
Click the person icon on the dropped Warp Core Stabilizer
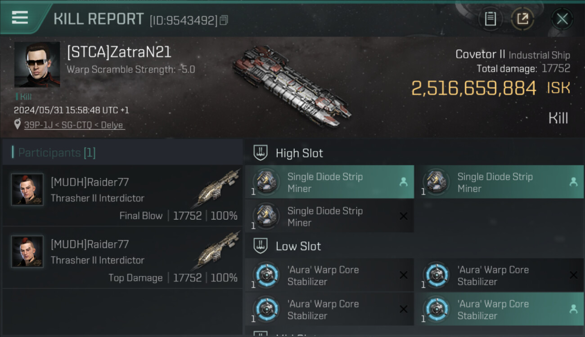573,309
